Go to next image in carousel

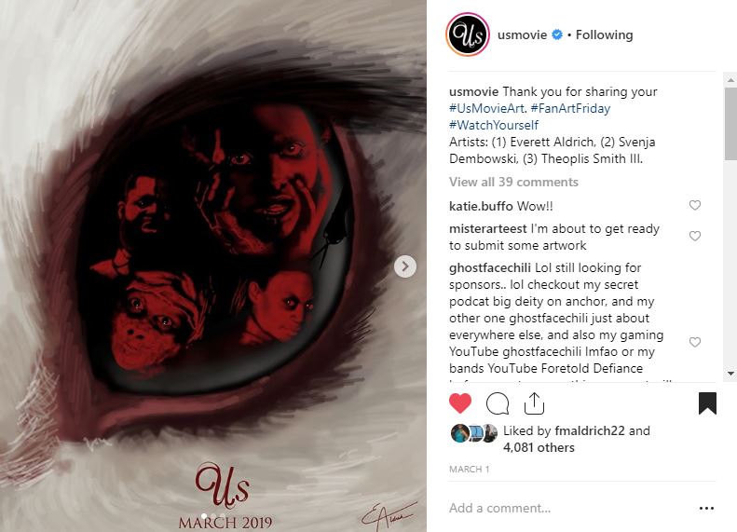404,266
